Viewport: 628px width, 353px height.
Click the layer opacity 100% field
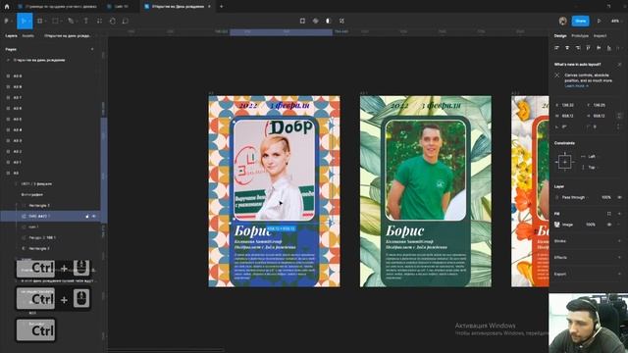pyautogui.click(x=606, y=197)
